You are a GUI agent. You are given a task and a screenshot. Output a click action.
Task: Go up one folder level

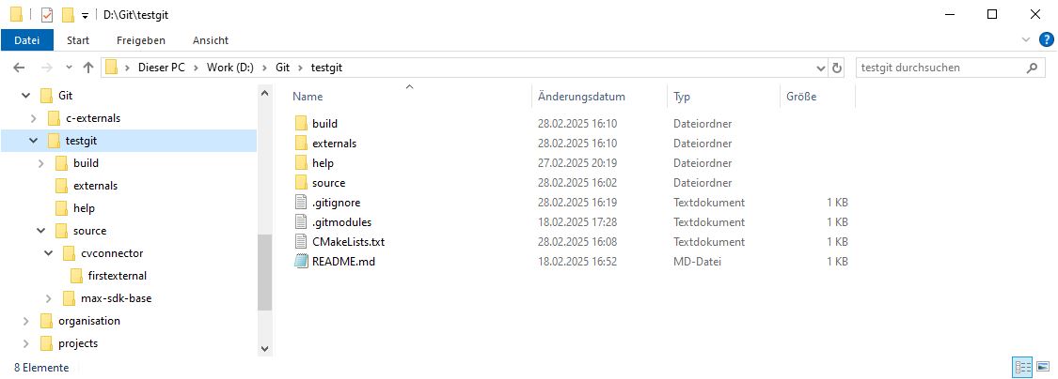(x=87, y=68)
